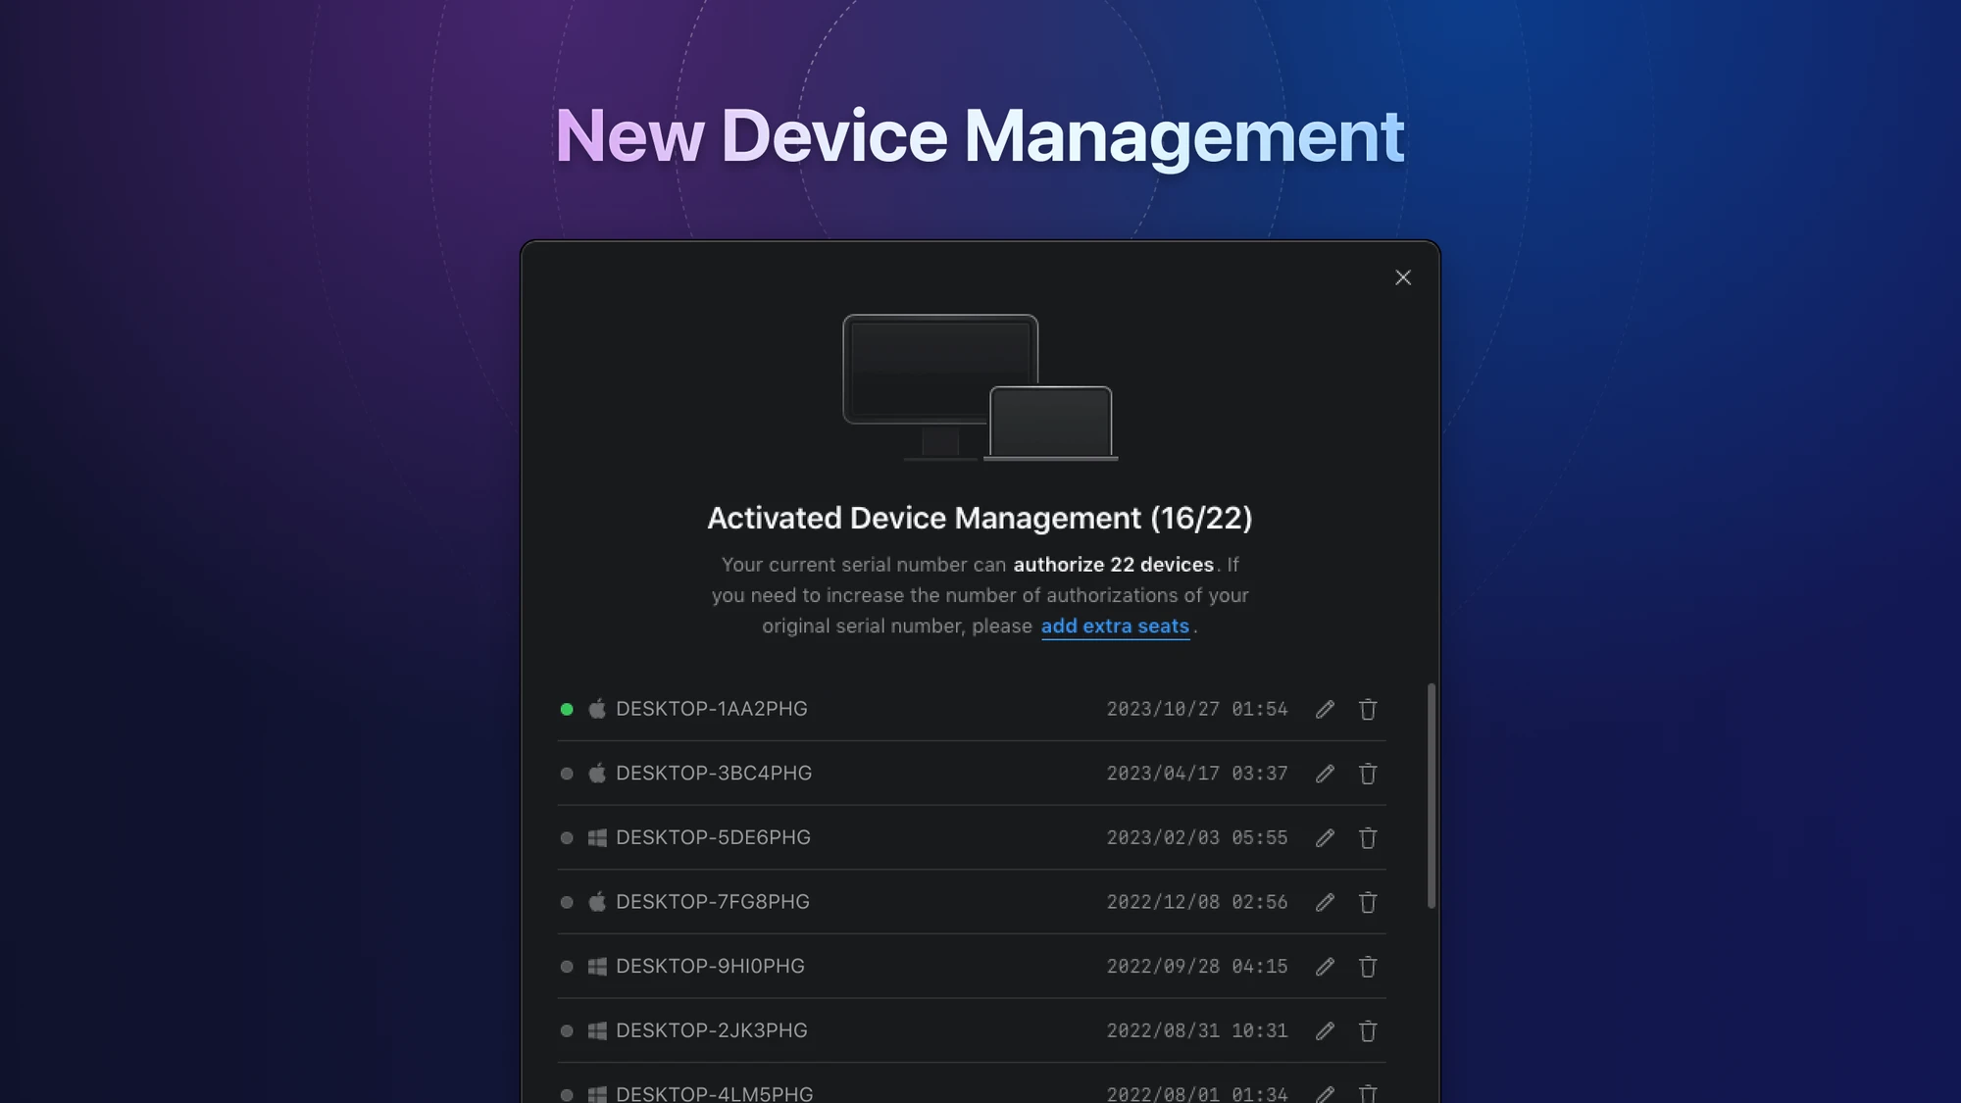Select device name DESKTOP-9HI0PHG
1961x1103 pixels.
[710, 967]
